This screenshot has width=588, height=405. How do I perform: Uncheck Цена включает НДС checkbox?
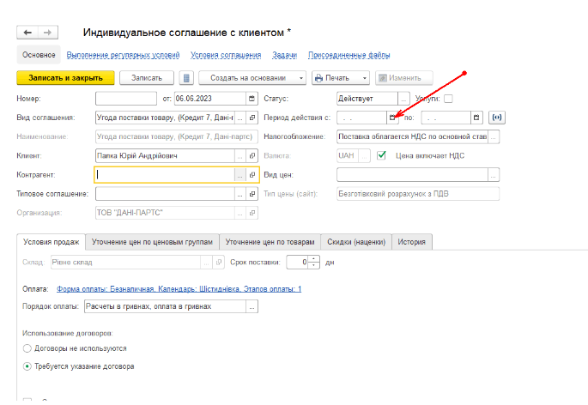[x=382, y=155]
